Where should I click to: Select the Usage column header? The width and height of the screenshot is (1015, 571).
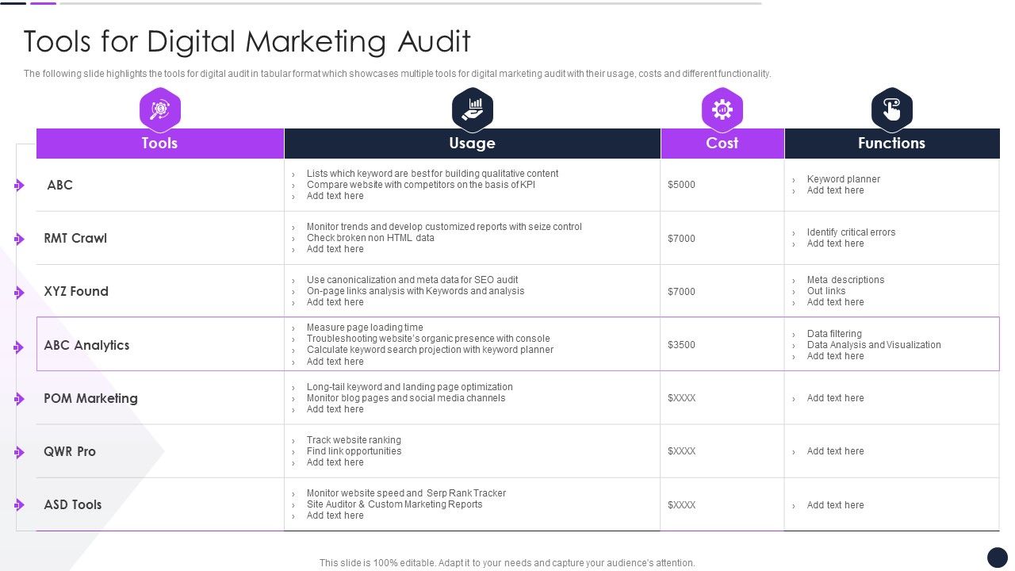(x=473, y=144)
